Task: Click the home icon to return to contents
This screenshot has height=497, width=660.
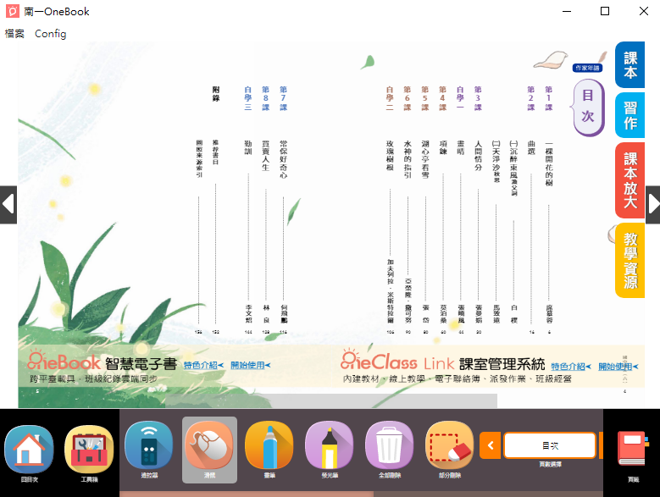Action: click(29, 449)
